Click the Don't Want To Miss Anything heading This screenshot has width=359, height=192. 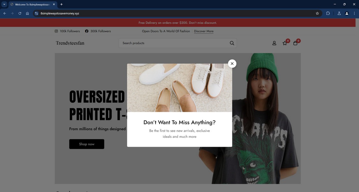179,122
